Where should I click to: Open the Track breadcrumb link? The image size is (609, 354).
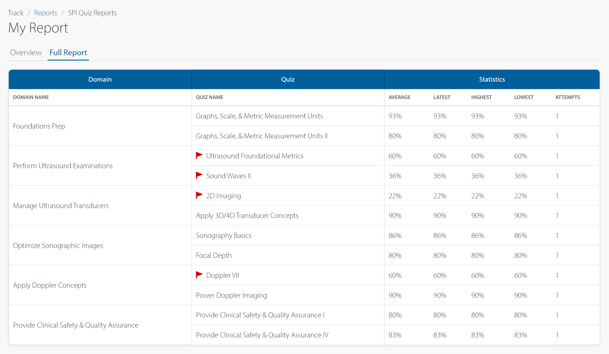click(x=16, y=13)
